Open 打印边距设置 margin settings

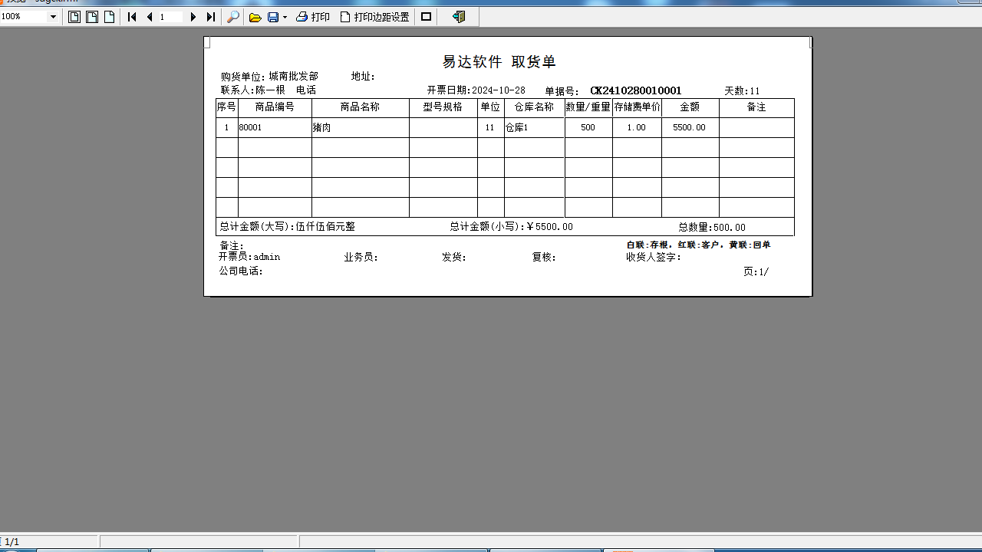pyautogui.click(x=368, y=16)
